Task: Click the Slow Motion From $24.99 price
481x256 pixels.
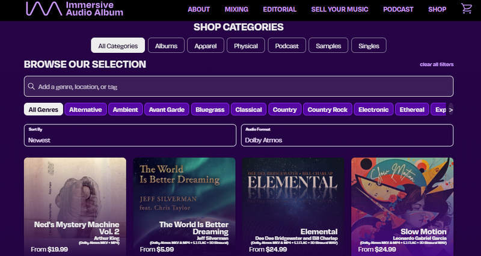Action: click(377, 249)
